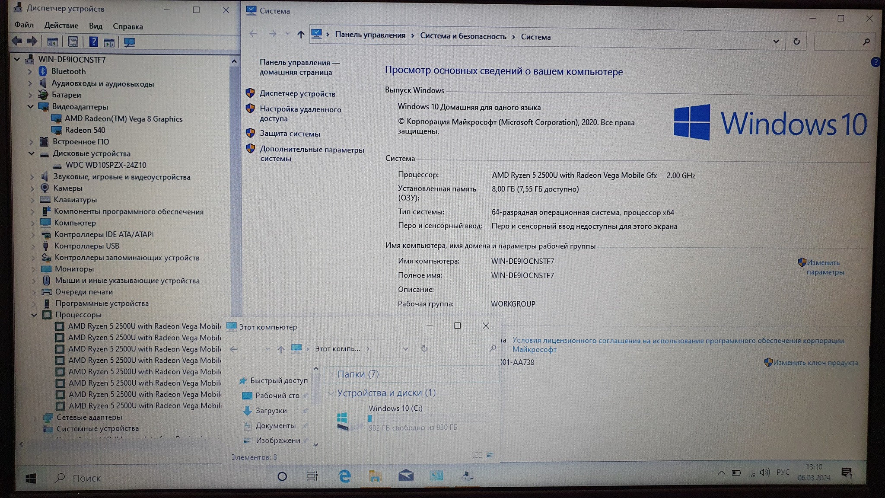Expand the Bluetooth device category

30,72
